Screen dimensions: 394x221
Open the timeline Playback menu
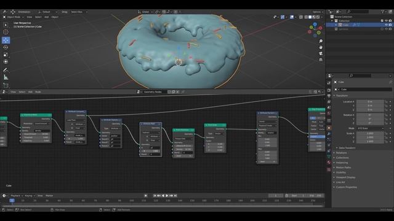pyautogui.click(x=17, y=196)
